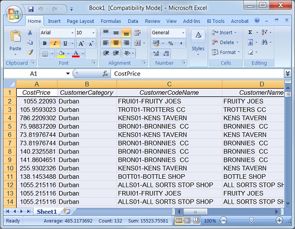Click the Paste clipboard icon
The image size is (295, 229).
15,36
